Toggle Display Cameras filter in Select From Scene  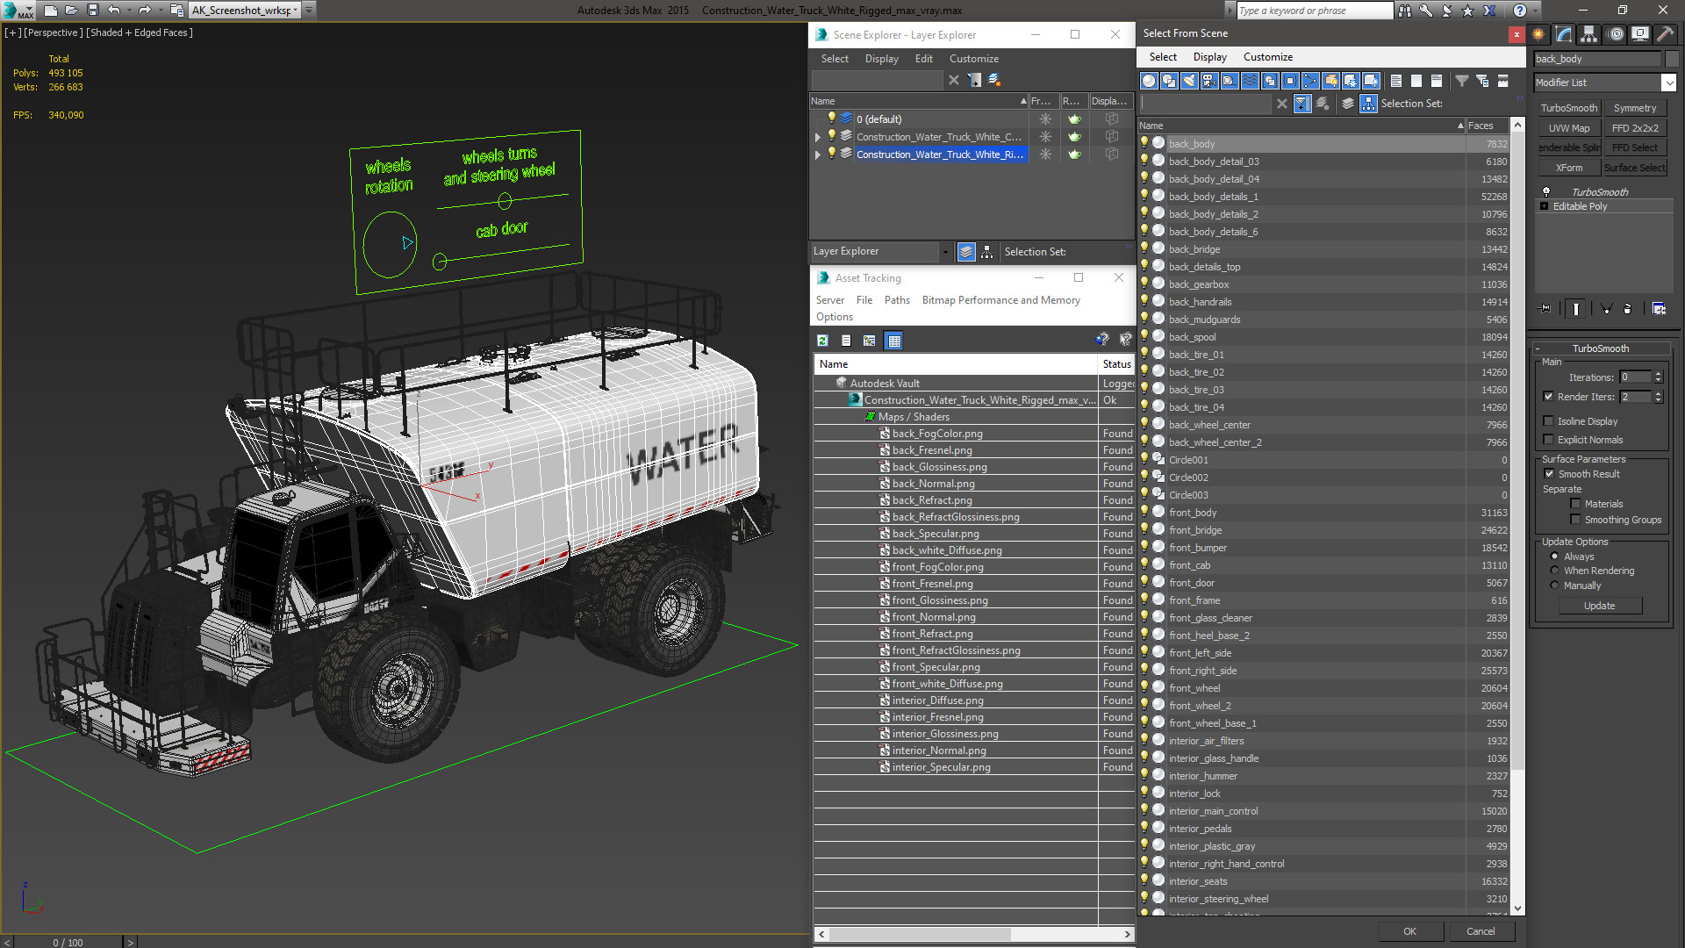(1209, 81)
